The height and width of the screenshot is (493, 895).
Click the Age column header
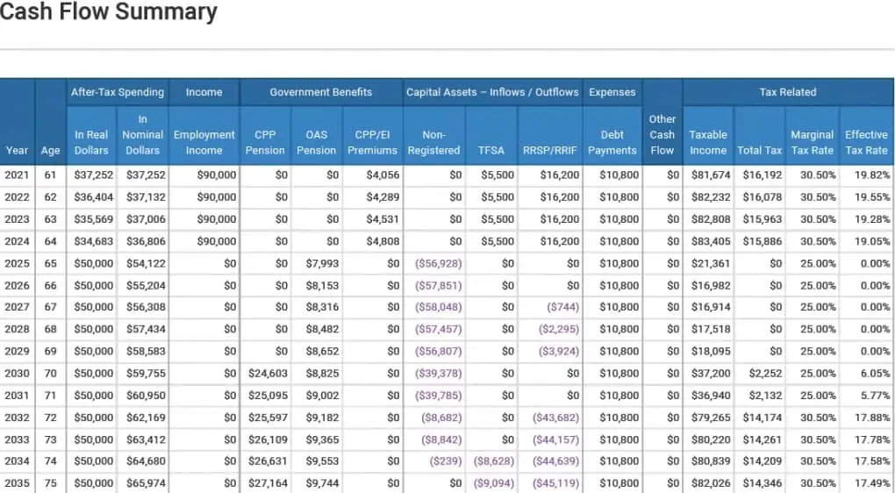50,150
